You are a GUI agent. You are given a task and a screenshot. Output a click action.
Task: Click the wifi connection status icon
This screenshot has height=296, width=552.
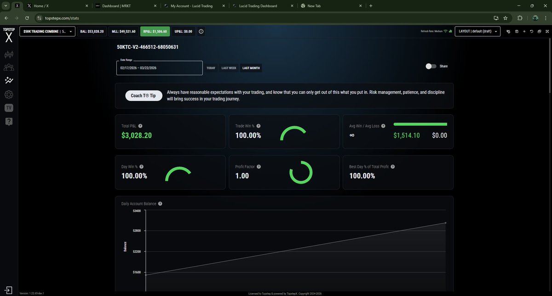click(445, 31)
